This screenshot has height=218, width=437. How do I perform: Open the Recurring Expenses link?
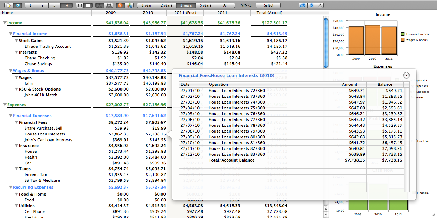[x=33, y=187]
